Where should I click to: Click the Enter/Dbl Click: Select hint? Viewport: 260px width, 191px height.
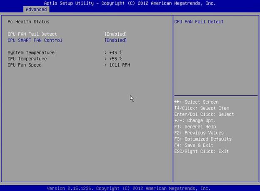(204, 114)
